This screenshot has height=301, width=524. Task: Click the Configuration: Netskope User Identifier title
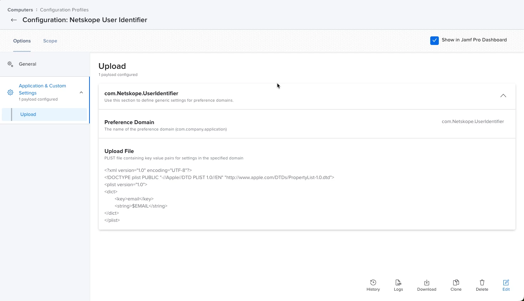pyautogui.click(x=85, y=20)
